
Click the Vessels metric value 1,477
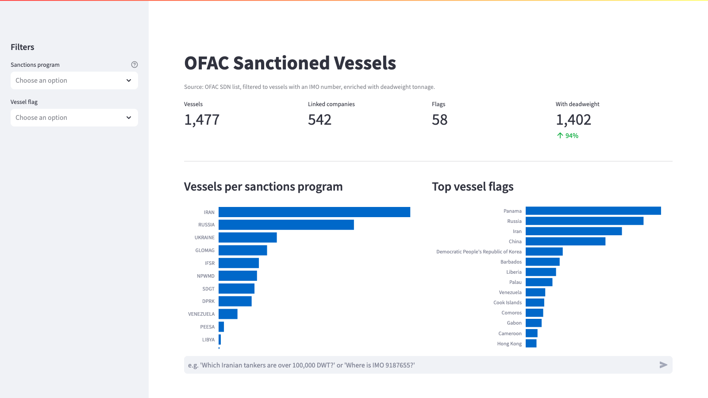(x=202, y=120)
